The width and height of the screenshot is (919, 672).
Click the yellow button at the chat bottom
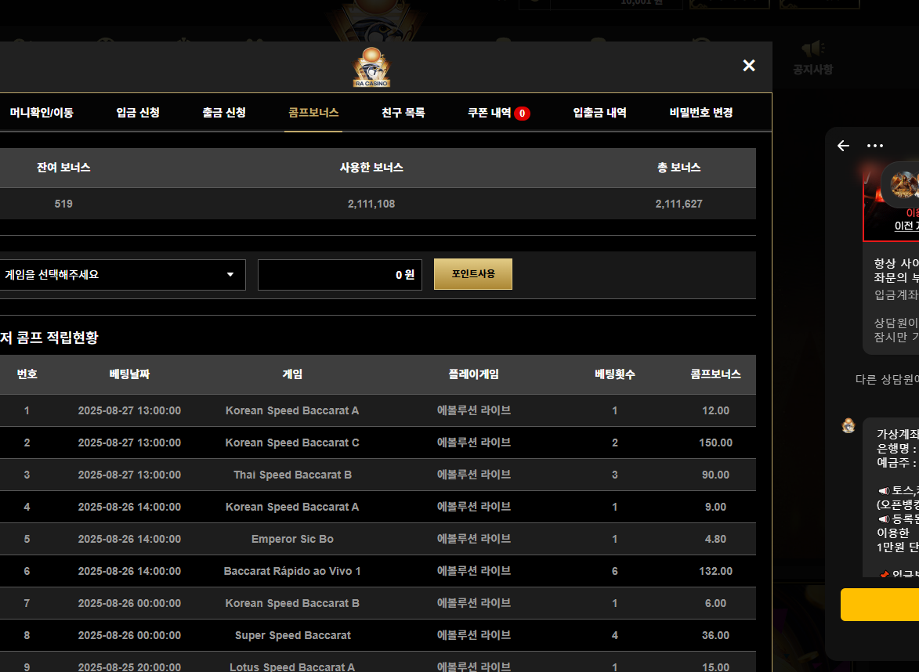(x=880, y=605)
